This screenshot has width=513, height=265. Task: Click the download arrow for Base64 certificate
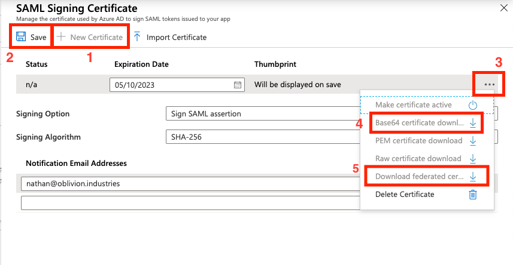click(x=473, y=123)
